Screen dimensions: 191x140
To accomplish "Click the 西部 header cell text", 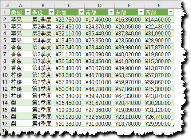I will [x=151, y=12].
